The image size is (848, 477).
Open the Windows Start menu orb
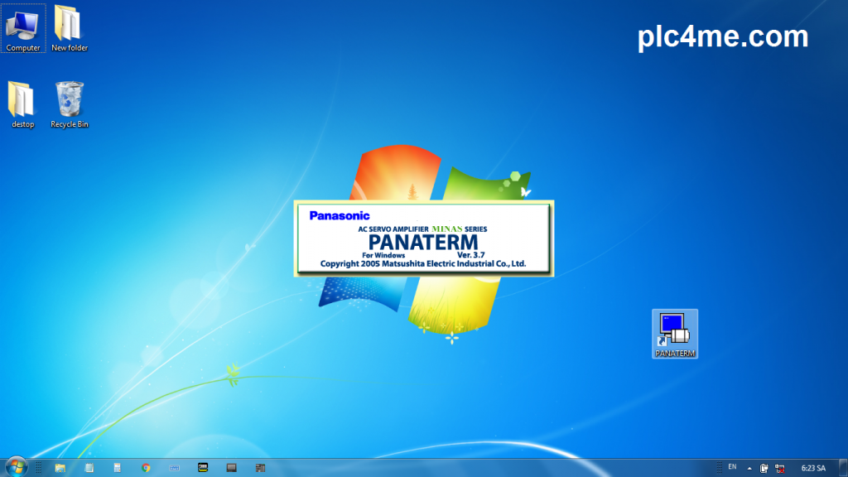coord(15,467)
